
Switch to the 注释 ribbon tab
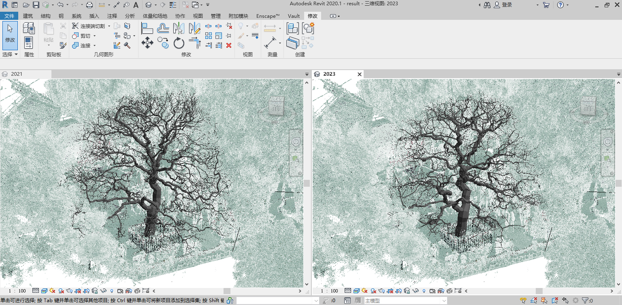pyautogui.click(x=112, y=16)
